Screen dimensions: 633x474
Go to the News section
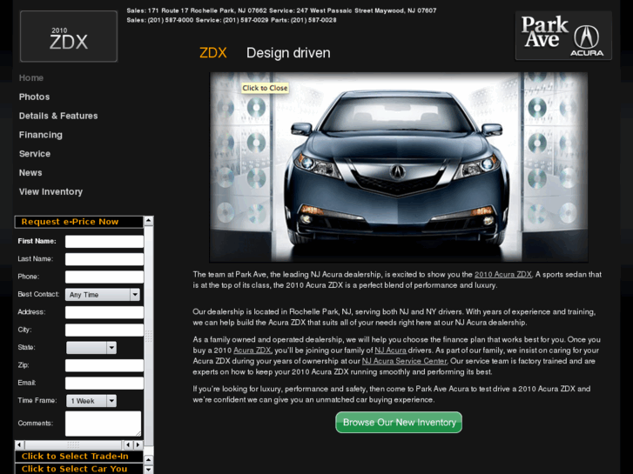pyautogui.click(x=30, y=173)
